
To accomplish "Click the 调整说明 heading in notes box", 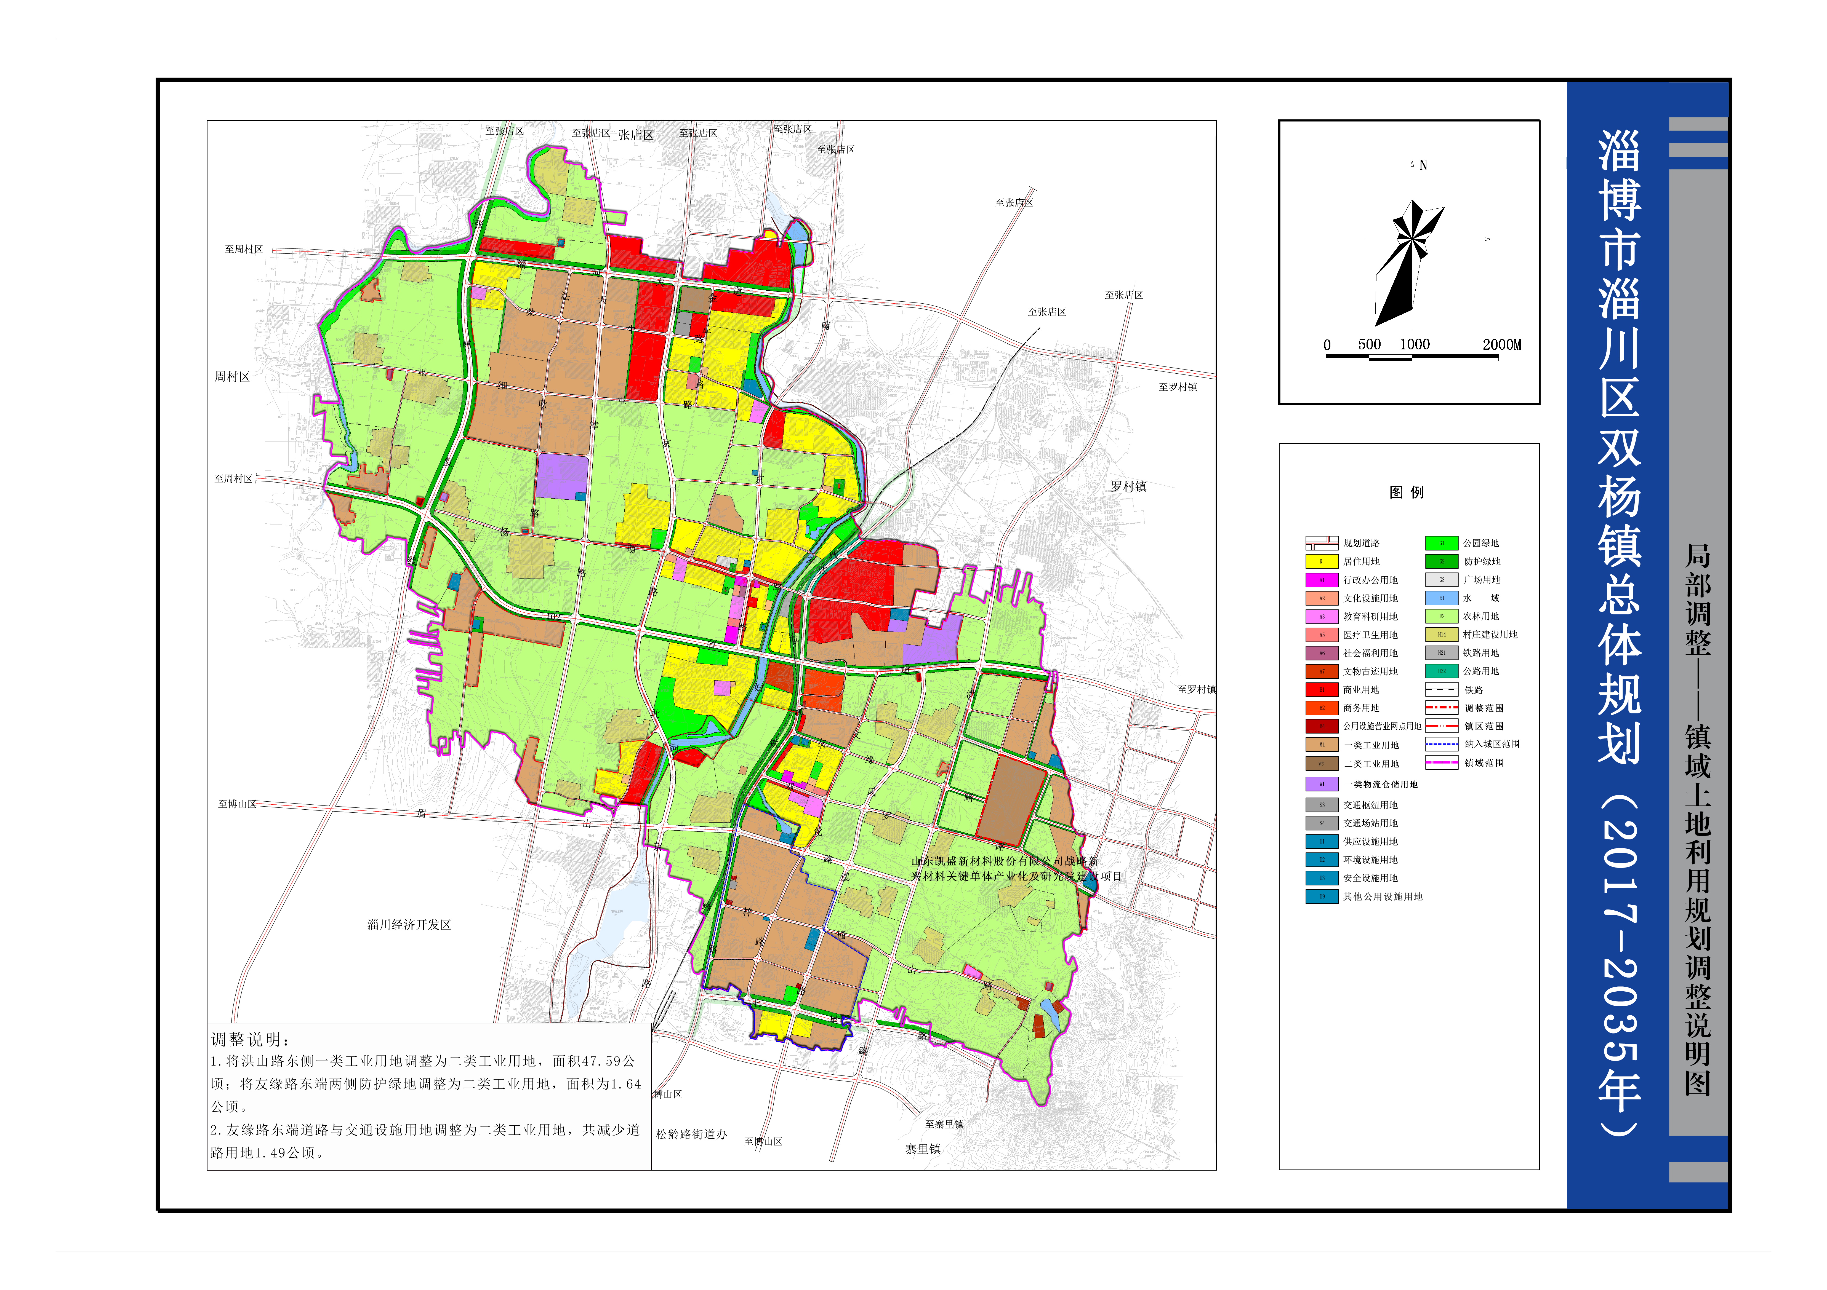I will [251, 1040].
